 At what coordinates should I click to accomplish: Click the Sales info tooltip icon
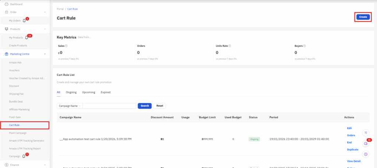pos(66,46)
